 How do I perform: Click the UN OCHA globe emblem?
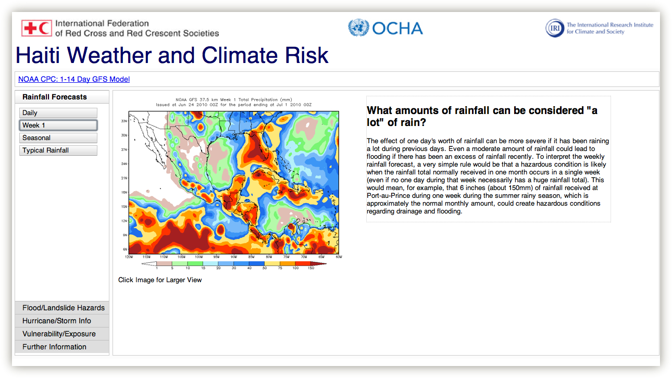358,28
